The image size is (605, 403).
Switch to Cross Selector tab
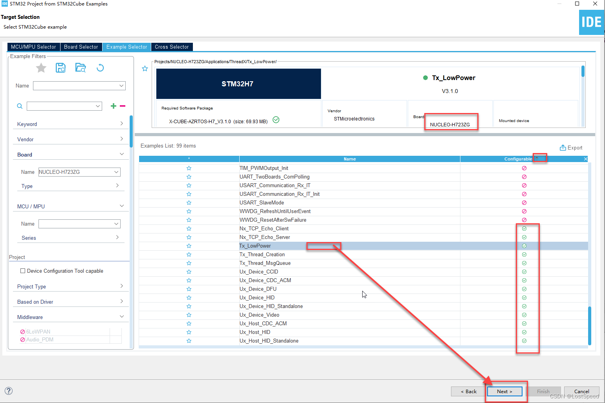coord(172,47)
